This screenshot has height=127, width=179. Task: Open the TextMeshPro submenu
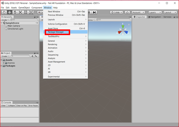[x=65, y=36]
